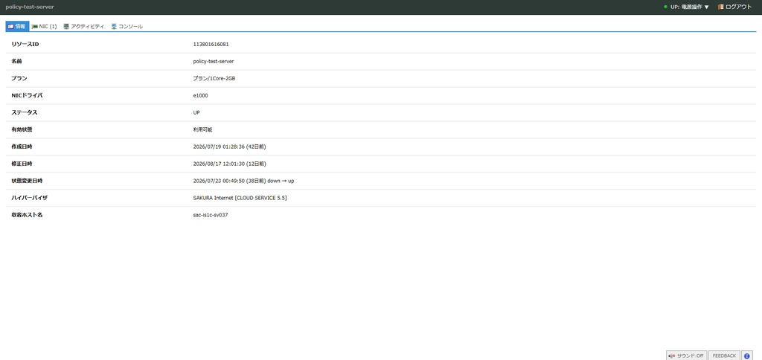Click the 情報 tab icon

coord(10,26)
